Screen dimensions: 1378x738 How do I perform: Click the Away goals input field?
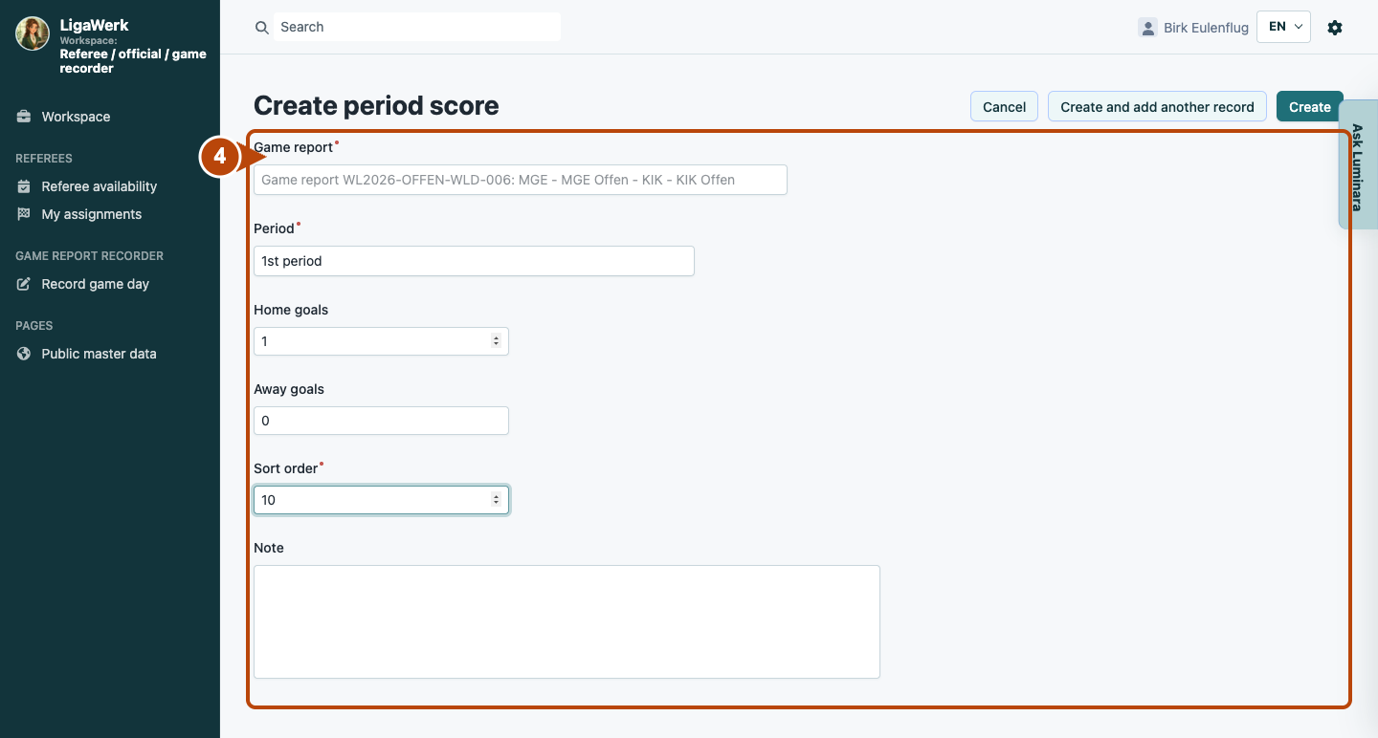tap(381, 421)
